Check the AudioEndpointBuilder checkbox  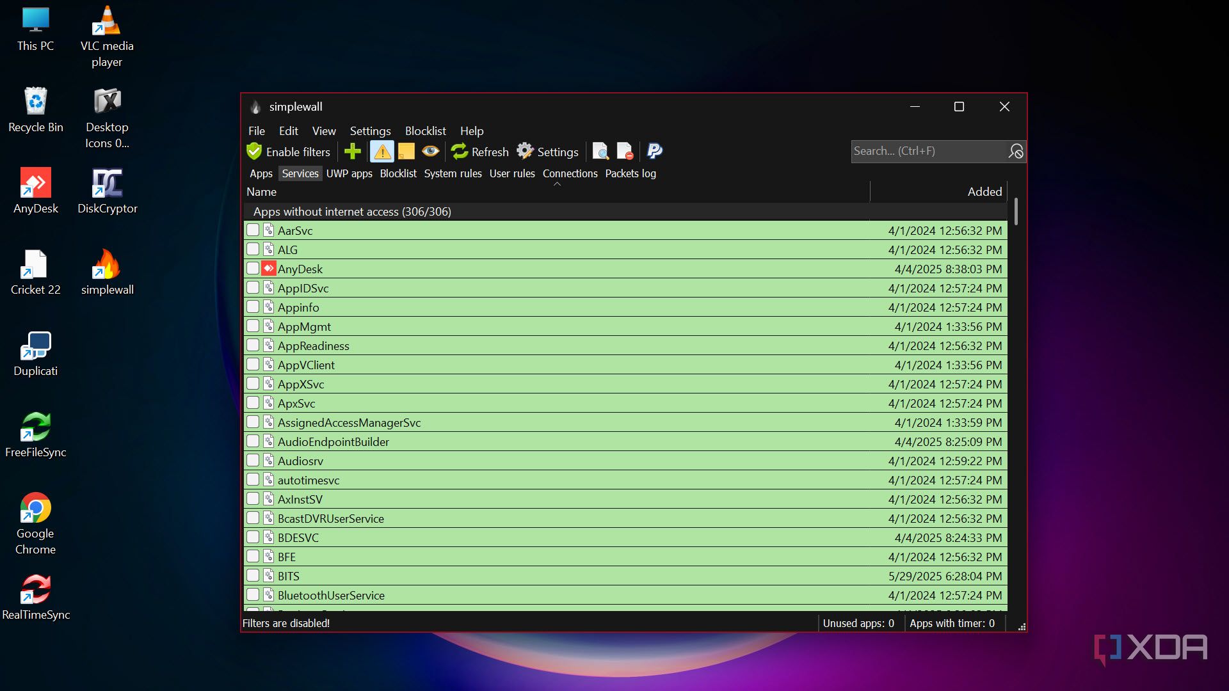coord(253,441)
